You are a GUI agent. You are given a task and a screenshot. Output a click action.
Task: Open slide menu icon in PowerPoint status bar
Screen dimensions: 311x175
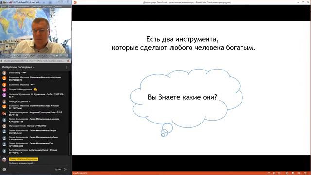tap(274, 173)
